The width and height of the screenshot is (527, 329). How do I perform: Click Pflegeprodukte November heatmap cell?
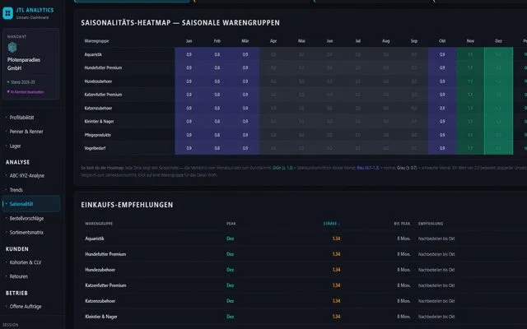(470, 135)
